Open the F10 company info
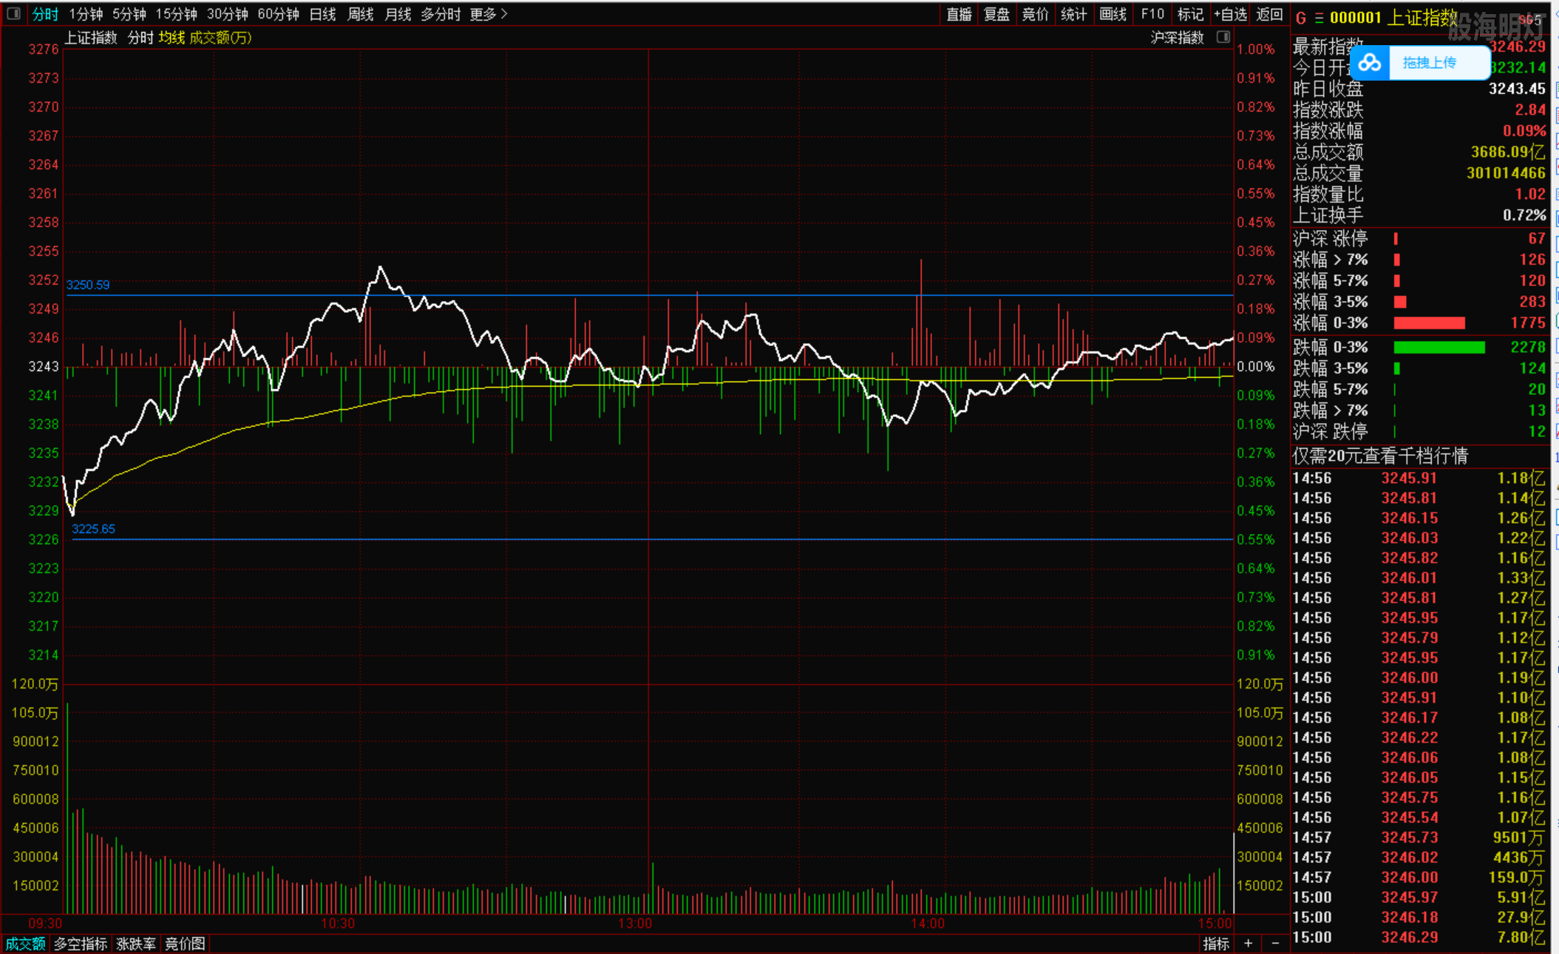The height and width of the screenshot is (954, 1559). (x=1152, y=14)
